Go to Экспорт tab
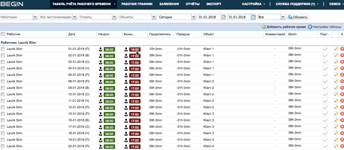 (214, 4)
